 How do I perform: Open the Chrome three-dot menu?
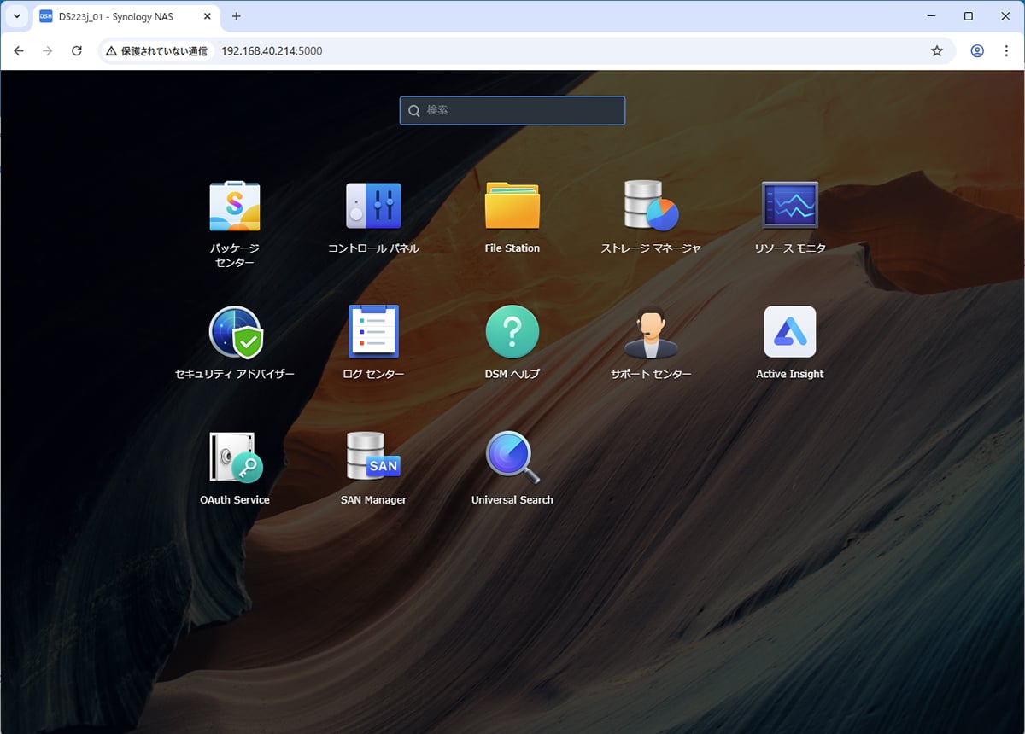pos(1006,51)
